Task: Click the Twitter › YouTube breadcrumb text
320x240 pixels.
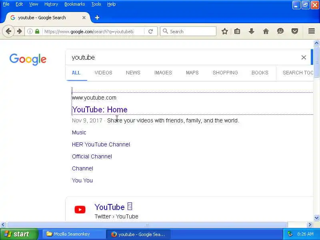Action: [116, 216]
